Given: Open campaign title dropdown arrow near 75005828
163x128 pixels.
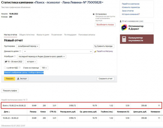Looking at the screenshot, I should point(103,2).
